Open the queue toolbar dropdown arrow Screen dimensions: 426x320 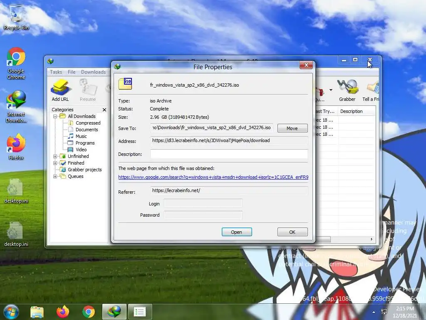click(331, 90)
